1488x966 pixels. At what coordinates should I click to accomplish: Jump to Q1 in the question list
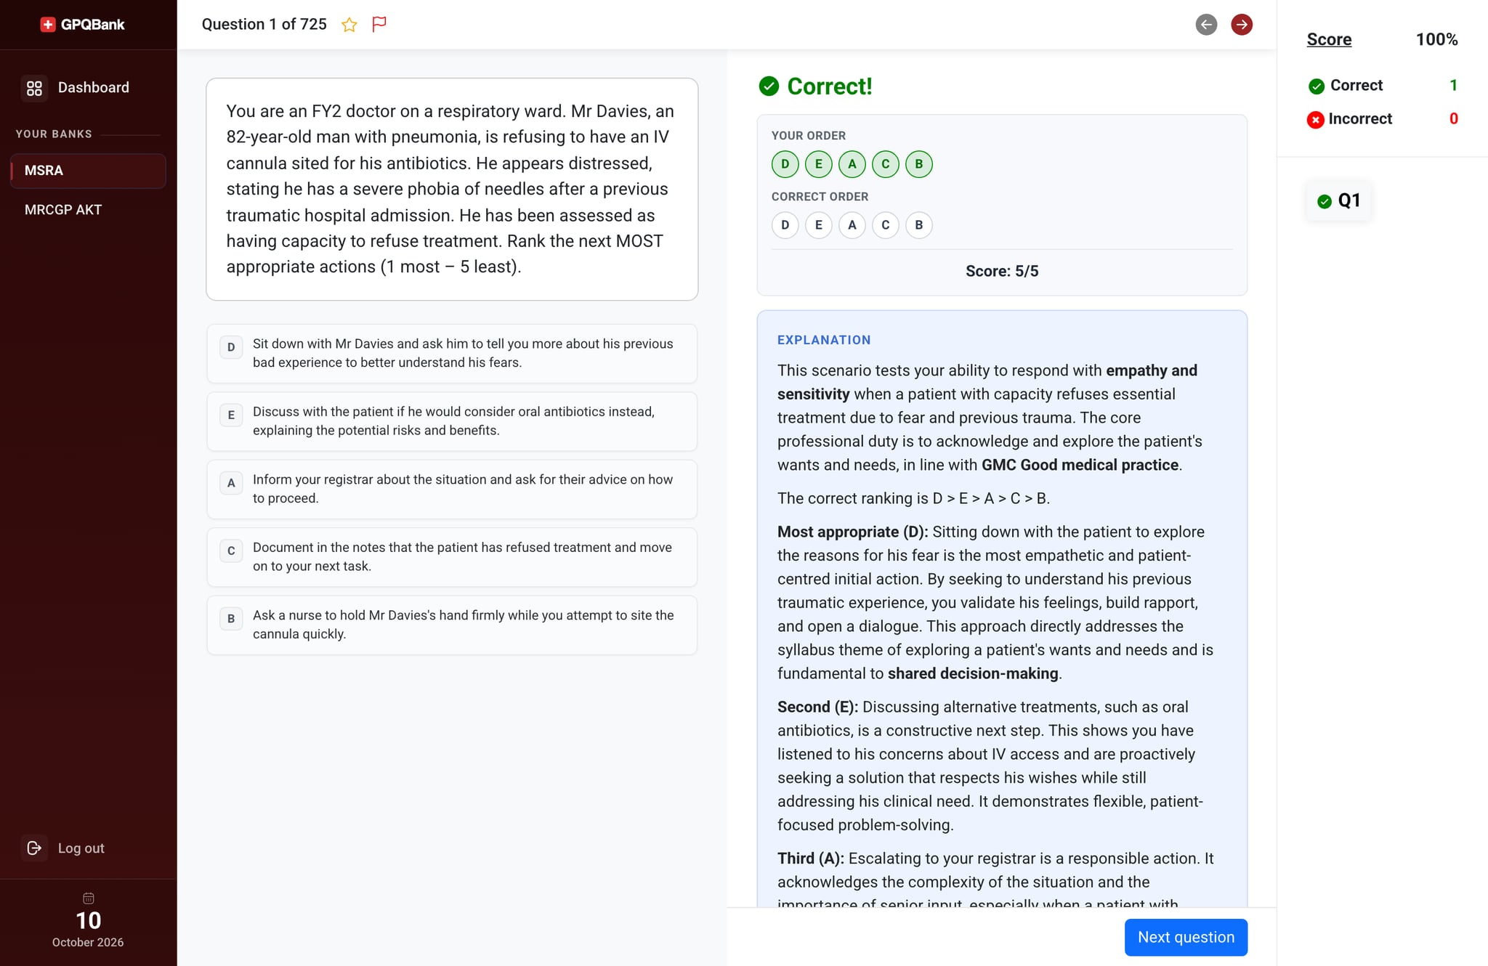(1338, 200)
